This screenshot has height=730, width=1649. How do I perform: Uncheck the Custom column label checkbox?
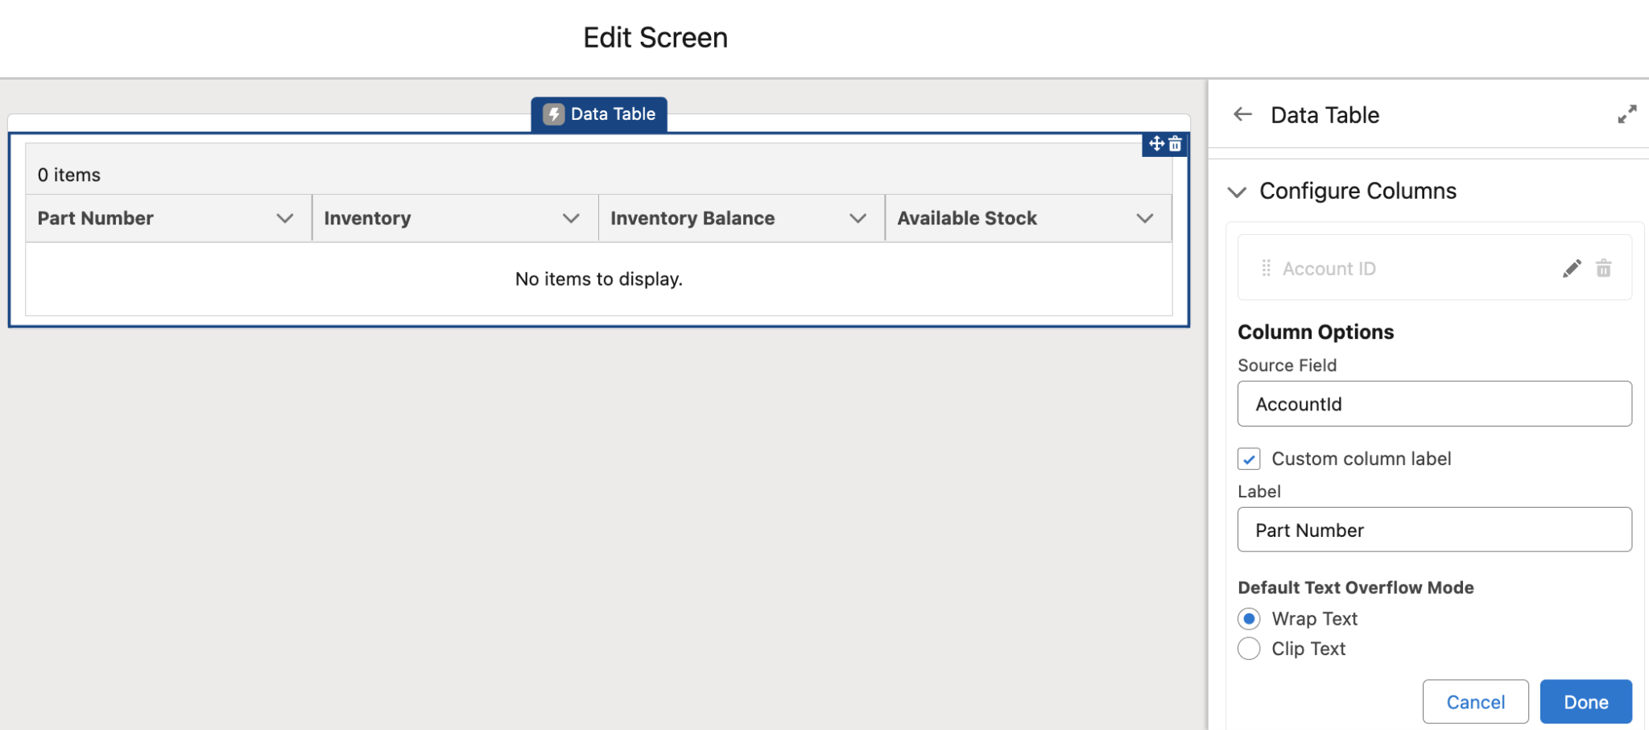point(1249,458)
